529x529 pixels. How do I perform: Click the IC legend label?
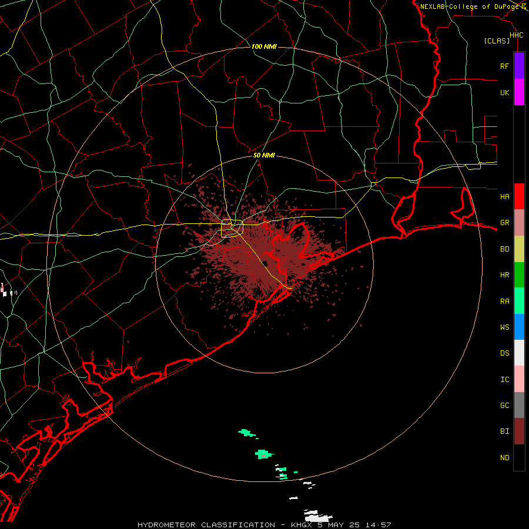[x=504, y=380]
